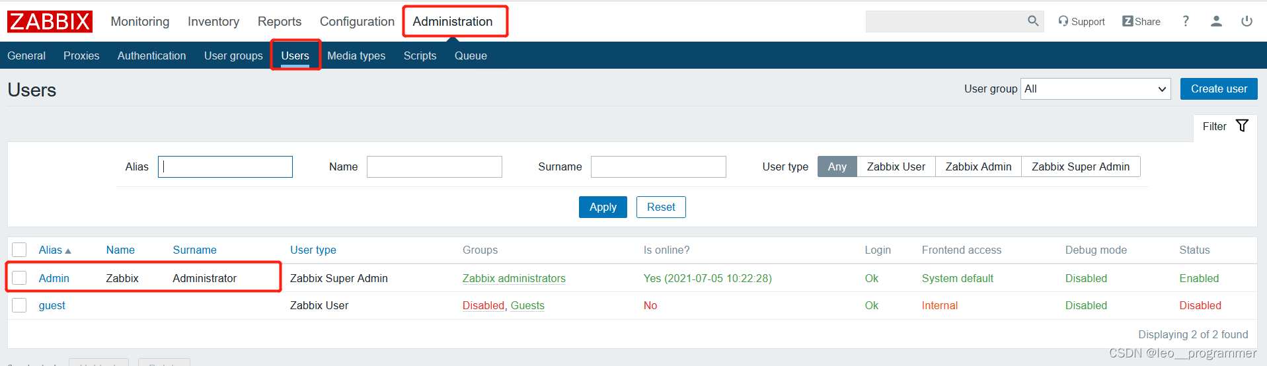Click the Create user button

tap(1219, 89)
